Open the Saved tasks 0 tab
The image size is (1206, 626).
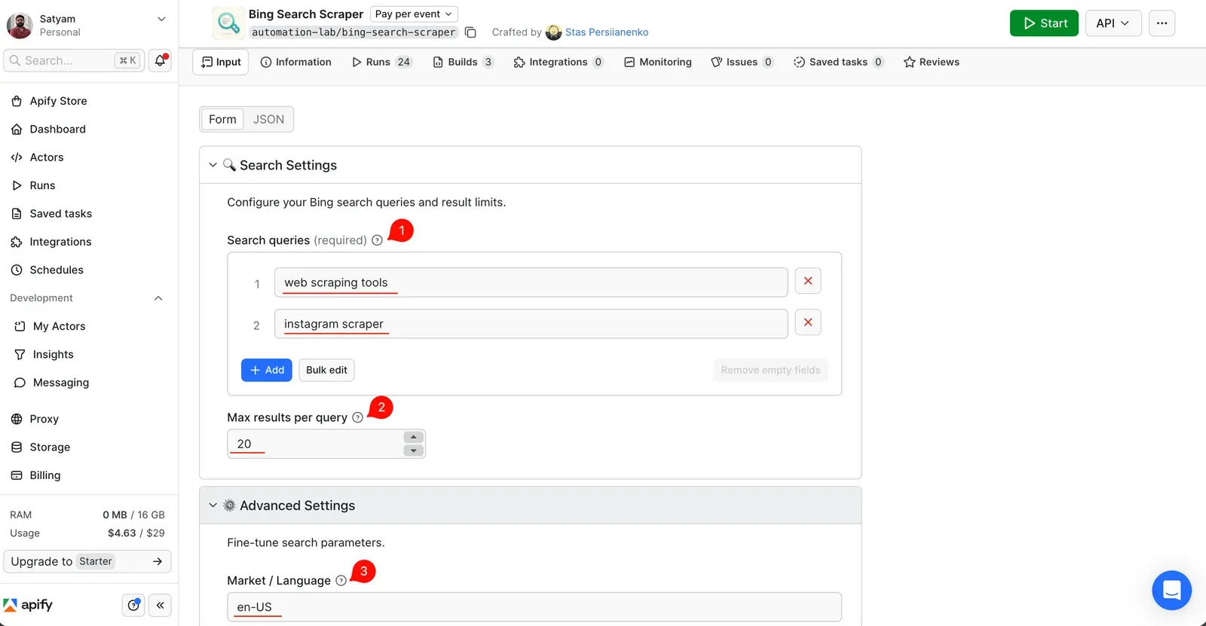point(839,62)
